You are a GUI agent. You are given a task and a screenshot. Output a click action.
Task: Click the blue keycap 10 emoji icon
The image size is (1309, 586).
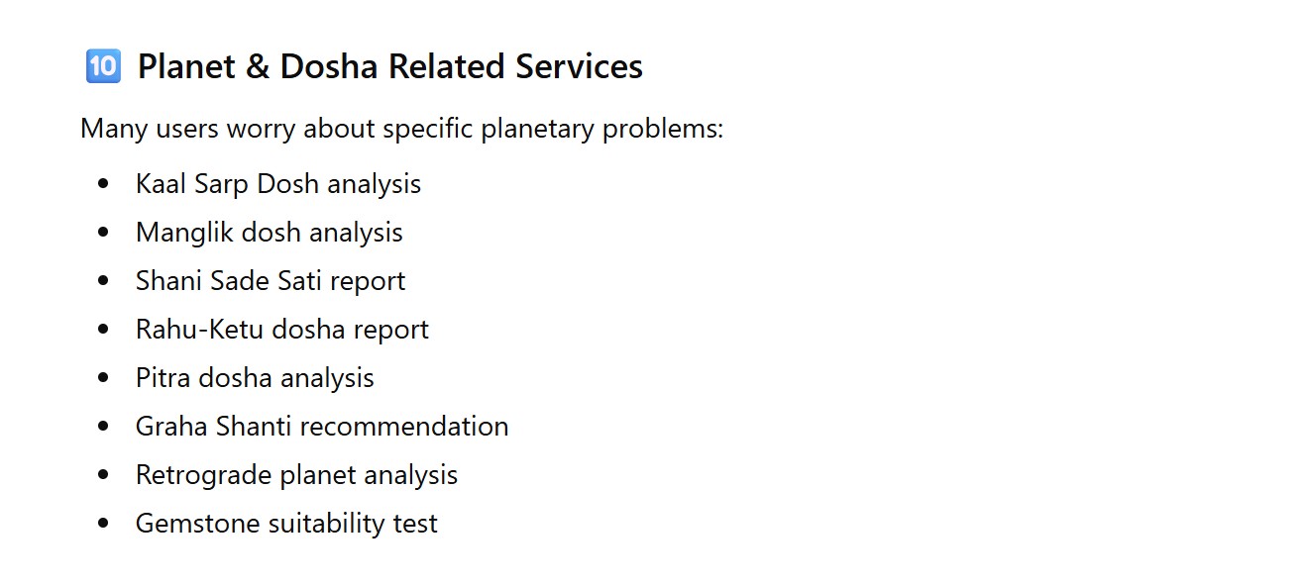click(103, 67)
